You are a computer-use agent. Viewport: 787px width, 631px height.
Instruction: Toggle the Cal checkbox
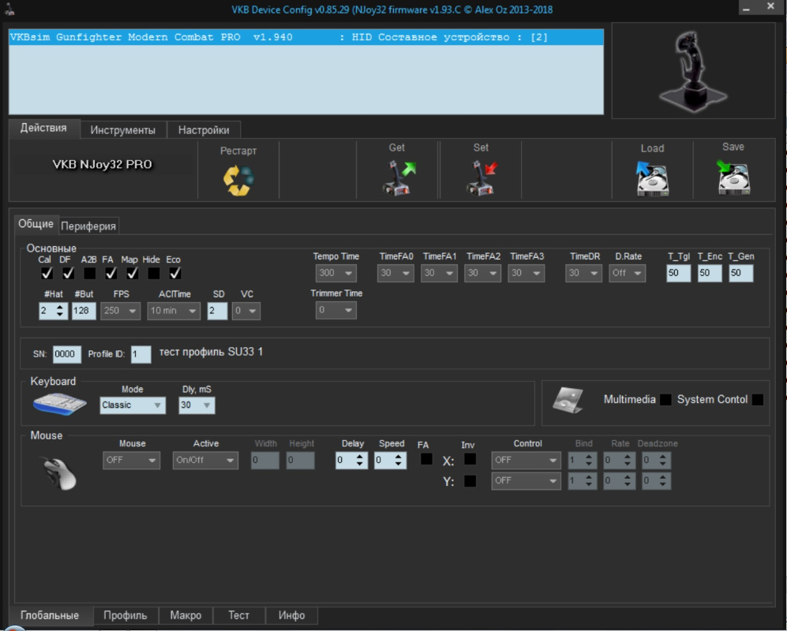(47, 273)
